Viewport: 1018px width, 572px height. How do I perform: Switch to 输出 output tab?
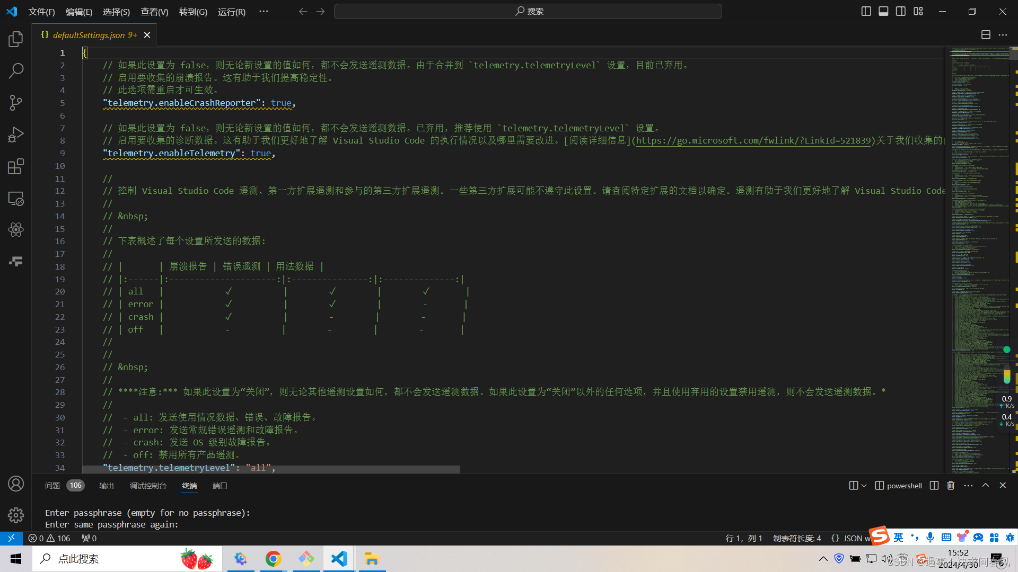click(107, 486)
